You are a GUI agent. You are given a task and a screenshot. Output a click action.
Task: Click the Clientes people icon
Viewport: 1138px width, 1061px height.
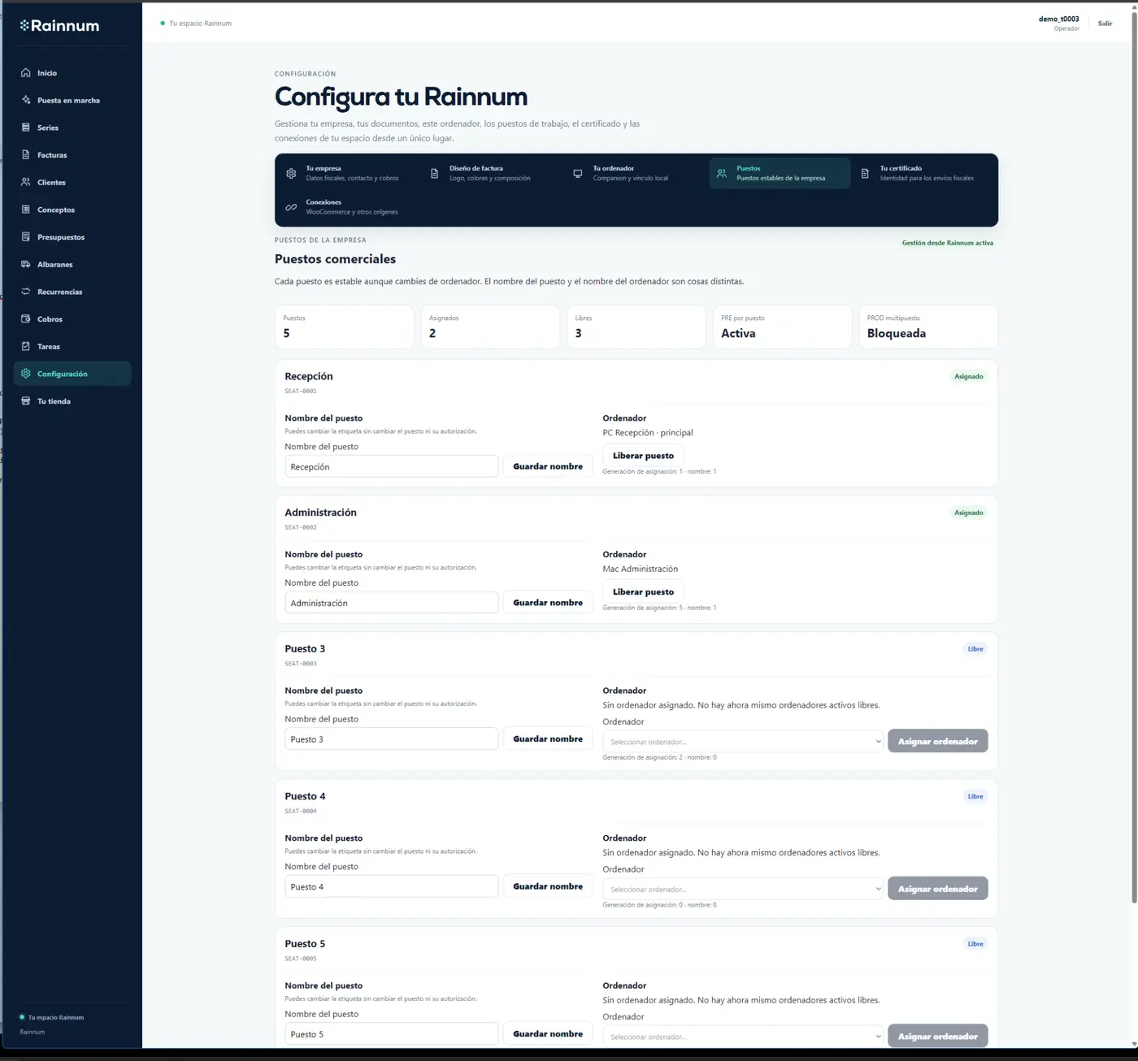[x=25, y=182]
